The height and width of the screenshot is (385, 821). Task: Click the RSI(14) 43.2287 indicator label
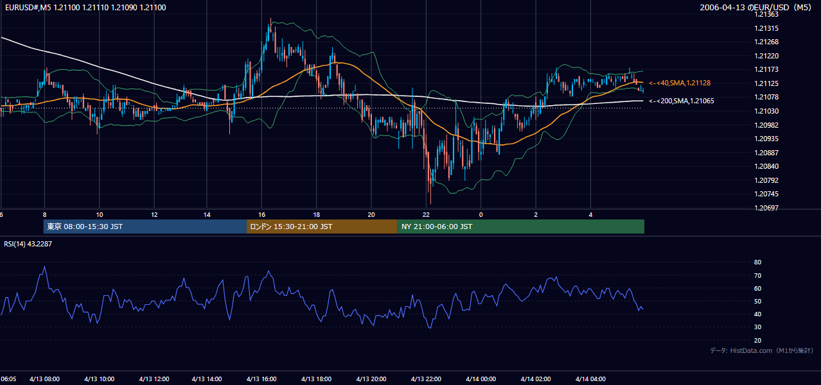point(28,244)
